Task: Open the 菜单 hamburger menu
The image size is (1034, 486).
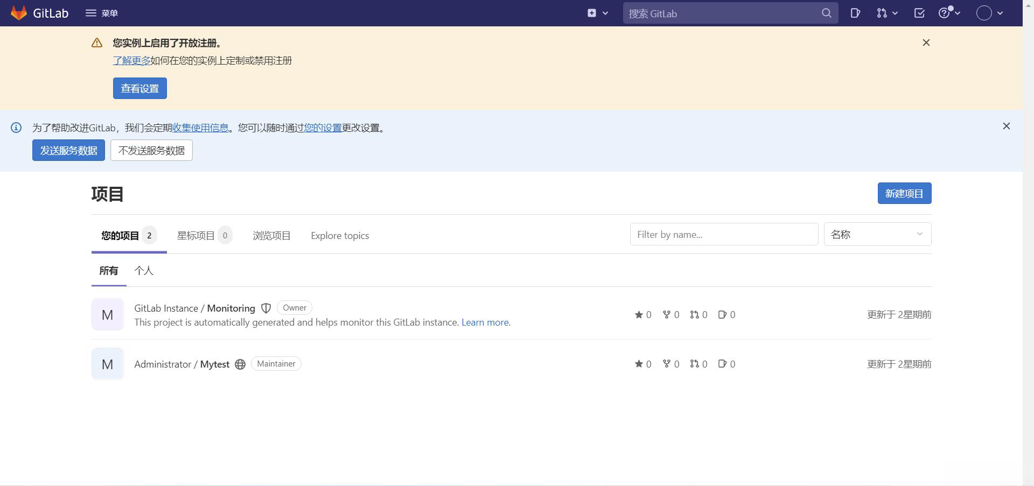Action: (101, 13)
